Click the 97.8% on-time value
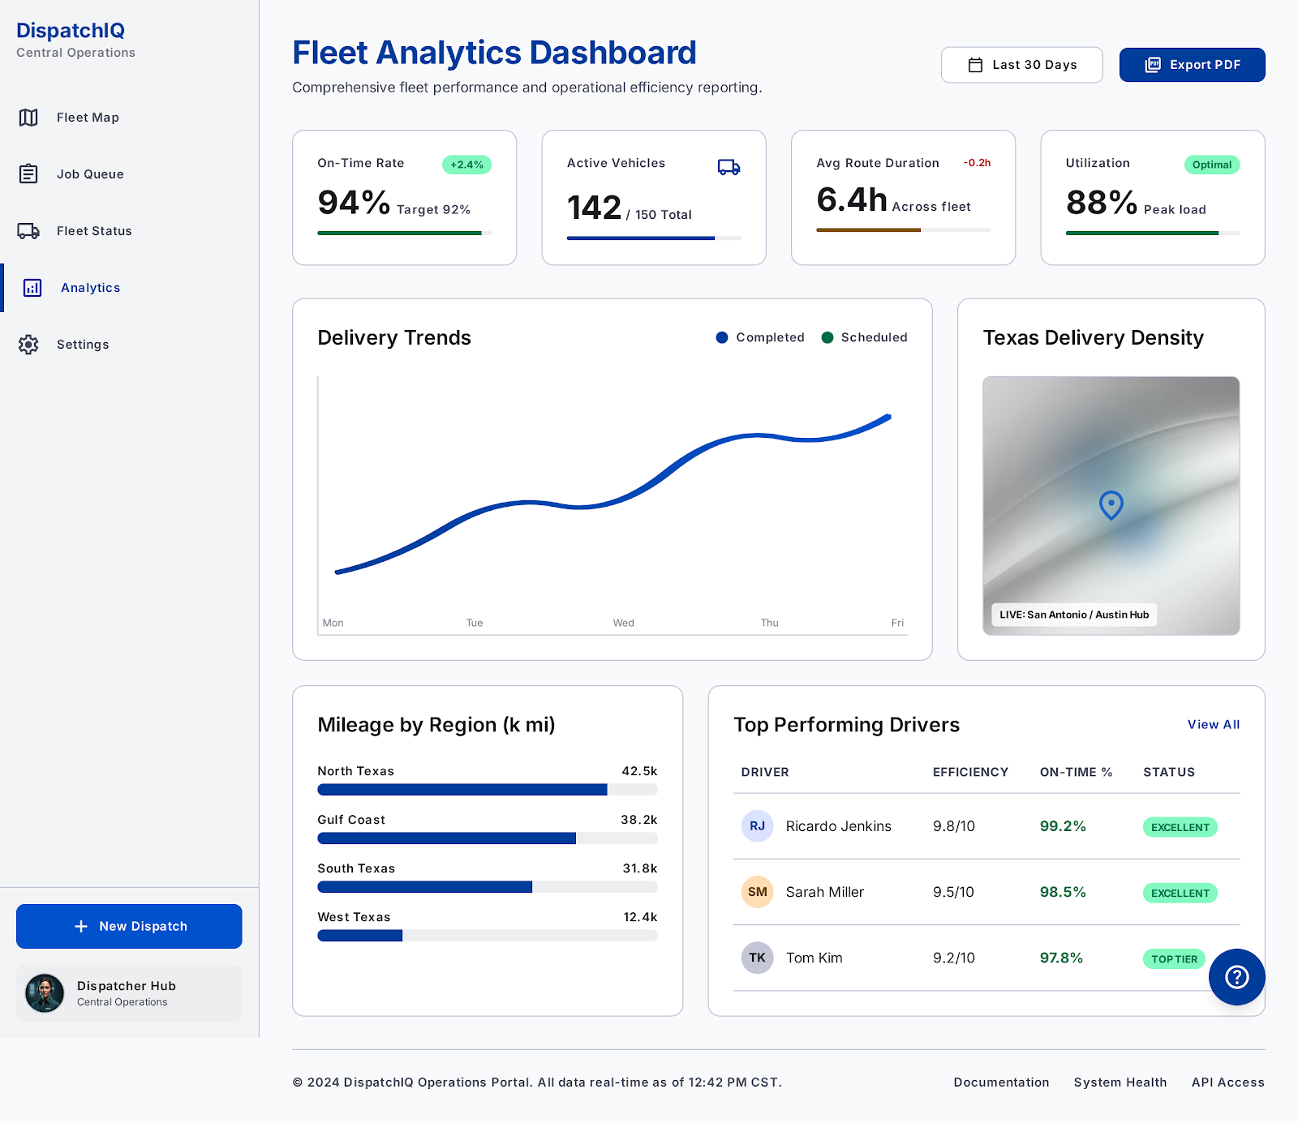Screen dimensions: 1298x1123 pos(1061,958)
